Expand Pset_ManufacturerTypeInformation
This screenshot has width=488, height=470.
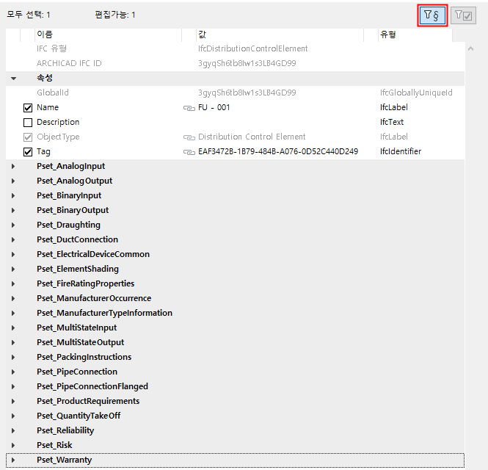[x=13, y=313]
